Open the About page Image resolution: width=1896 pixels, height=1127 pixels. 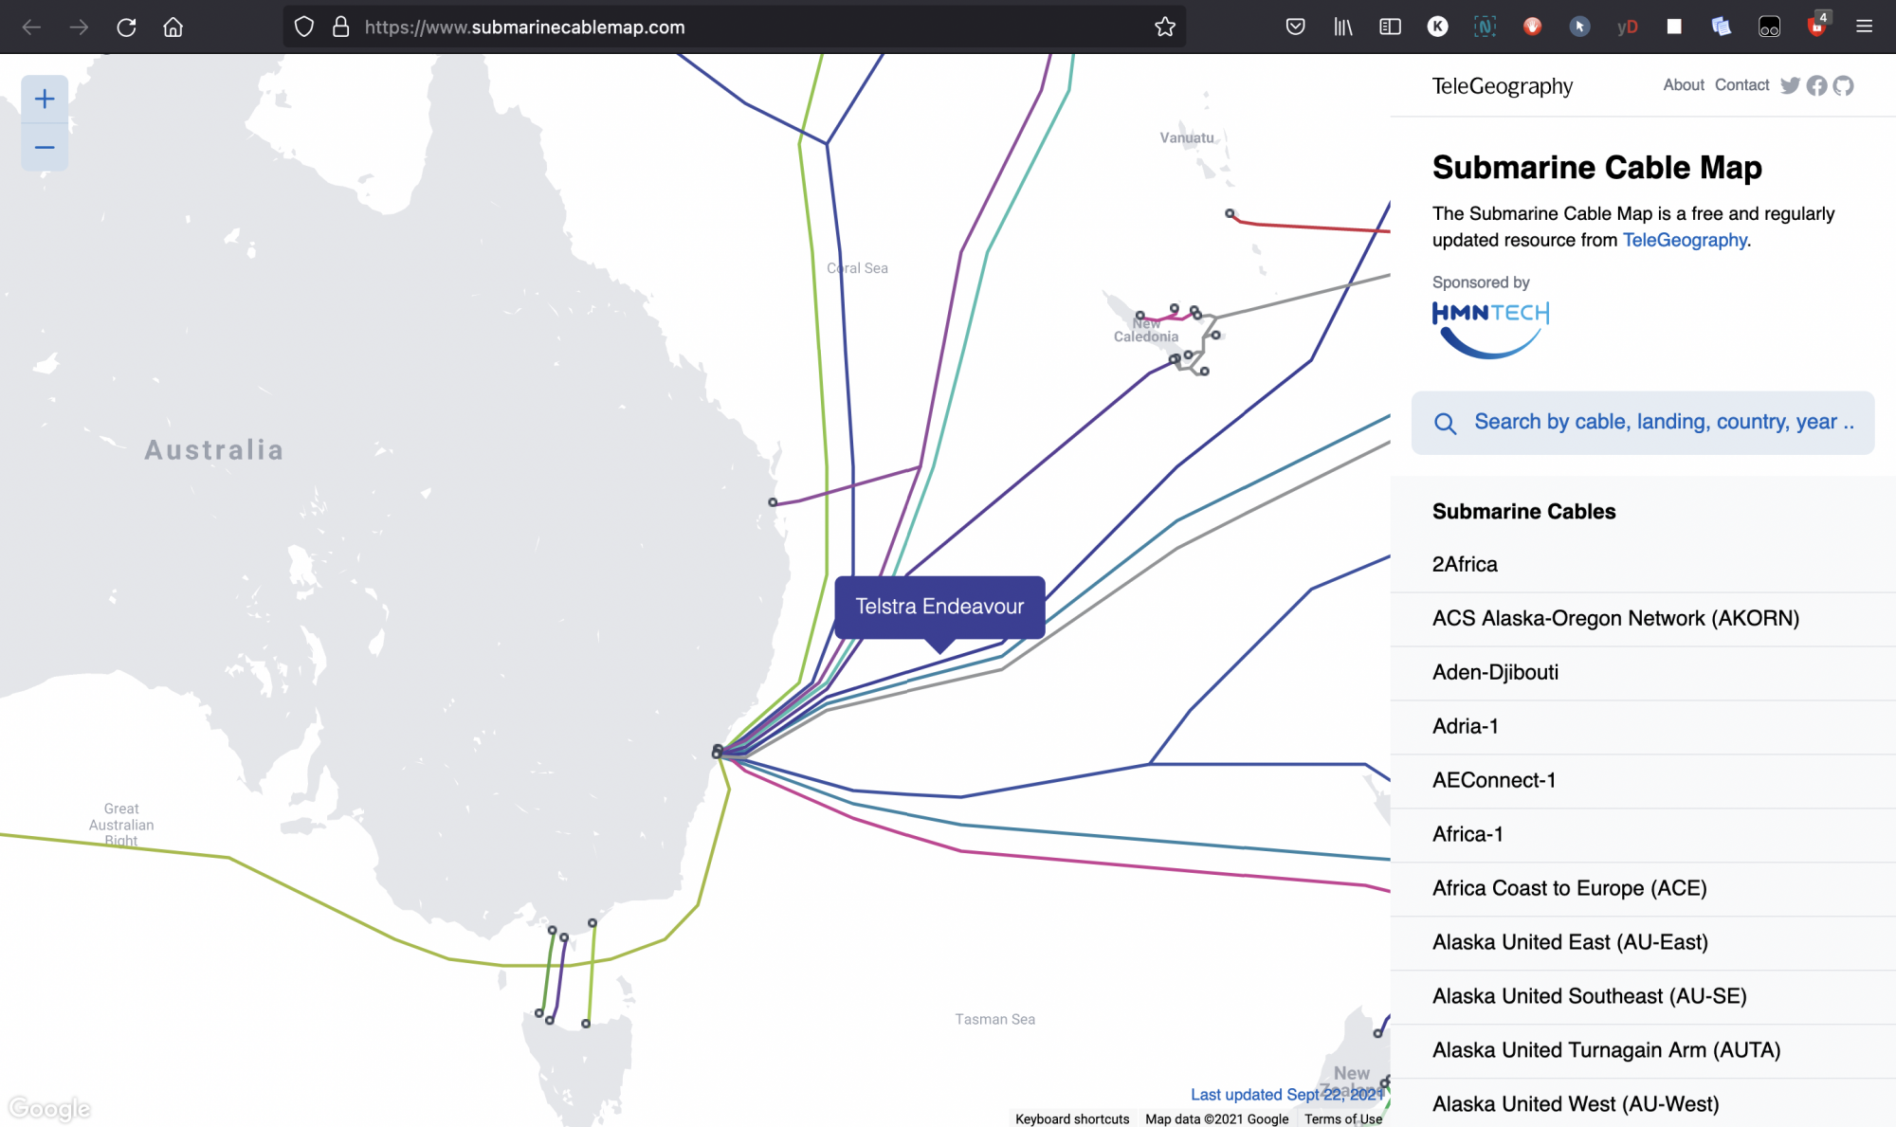coord(1684,84)
